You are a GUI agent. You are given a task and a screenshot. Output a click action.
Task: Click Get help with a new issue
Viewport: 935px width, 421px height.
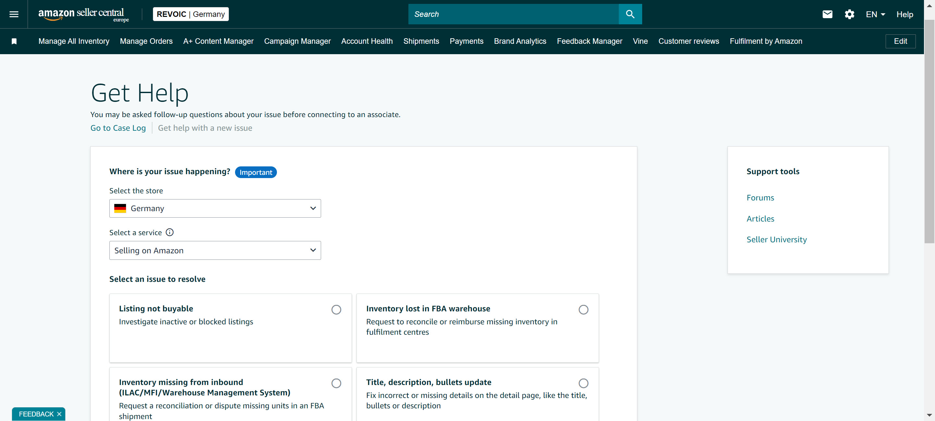tap(205, 128)
